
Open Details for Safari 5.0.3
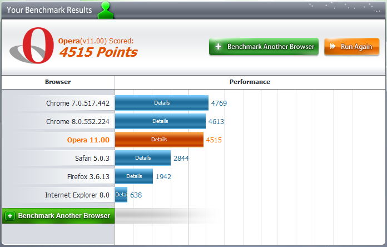[x=143, y=158]
